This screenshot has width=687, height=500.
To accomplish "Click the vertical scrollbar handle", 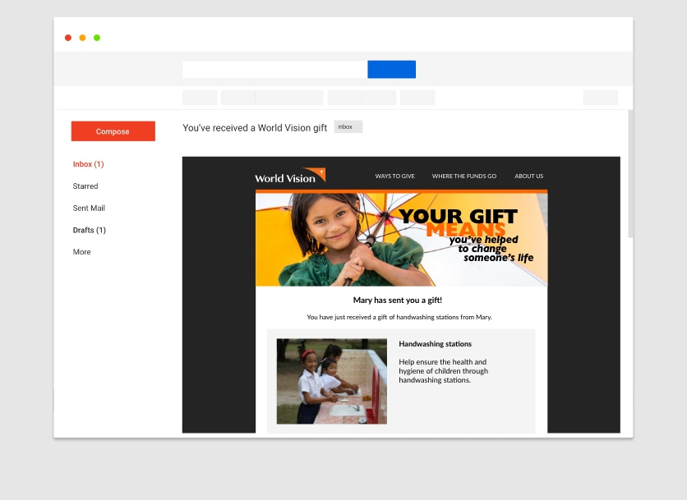I will pos(630,174).
